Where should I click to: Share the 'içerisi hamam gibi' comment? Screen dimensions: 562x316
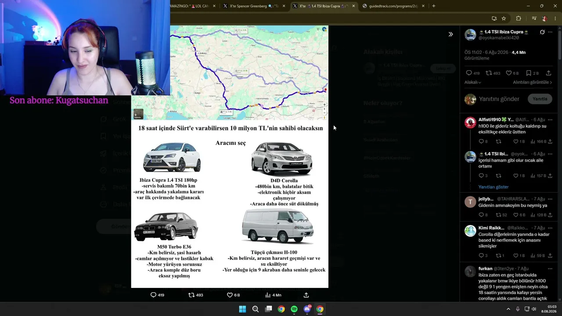pyautogui.click(x=550, y=176)
